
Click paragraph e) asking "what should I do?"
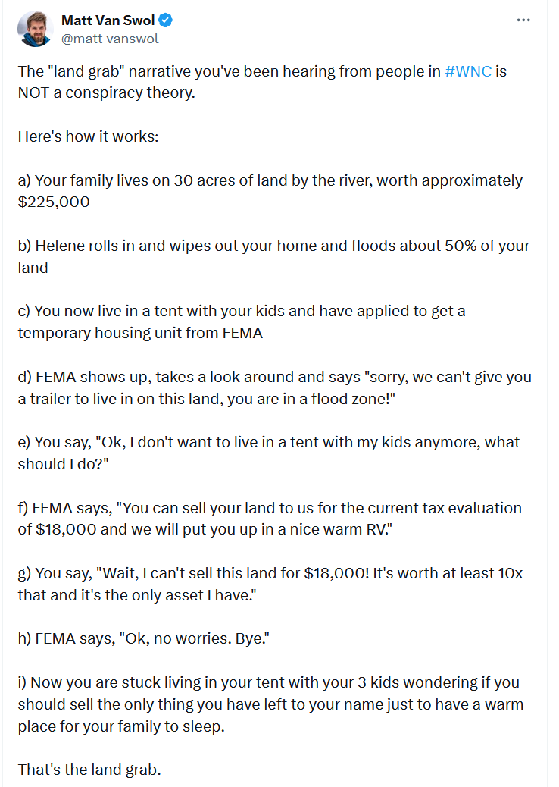pyautogui.click(x=269, y=443)
